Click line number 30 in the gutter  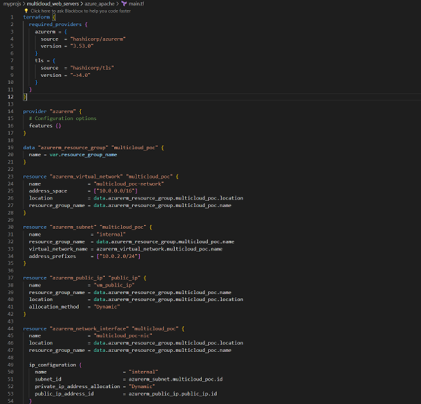(11, 228)
